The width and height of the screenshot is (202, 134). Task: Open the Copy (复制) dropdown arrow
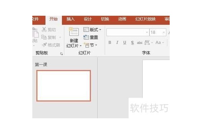point(60,37)
